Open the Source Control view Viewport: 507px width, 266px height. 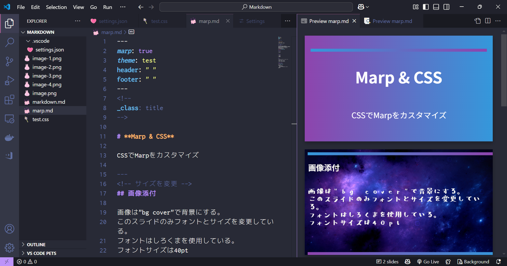tap(10, 61)
